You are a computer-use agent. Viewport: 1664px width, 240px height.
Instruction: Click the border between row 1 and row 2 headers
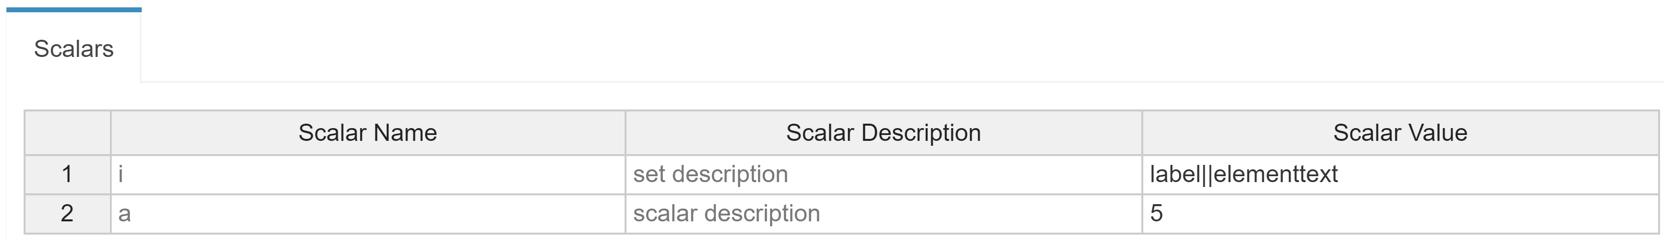(67, 194)
